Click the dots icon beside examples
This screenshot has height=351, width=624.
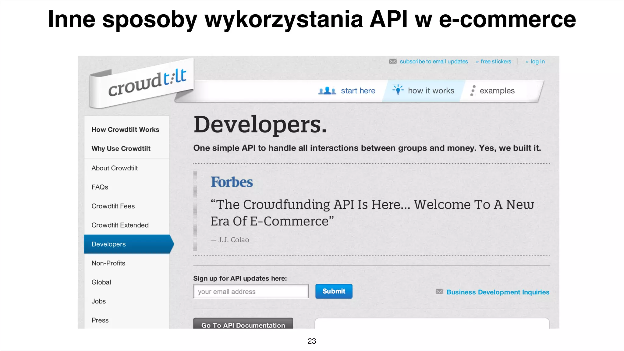[x=473, y=91]
